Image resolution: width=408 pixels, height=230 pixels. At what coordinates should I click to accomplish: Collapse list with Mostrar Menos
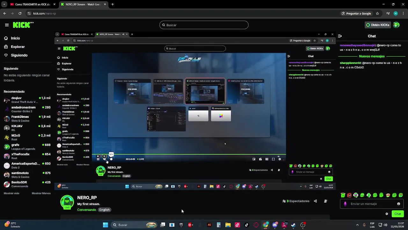coord(41,193)
